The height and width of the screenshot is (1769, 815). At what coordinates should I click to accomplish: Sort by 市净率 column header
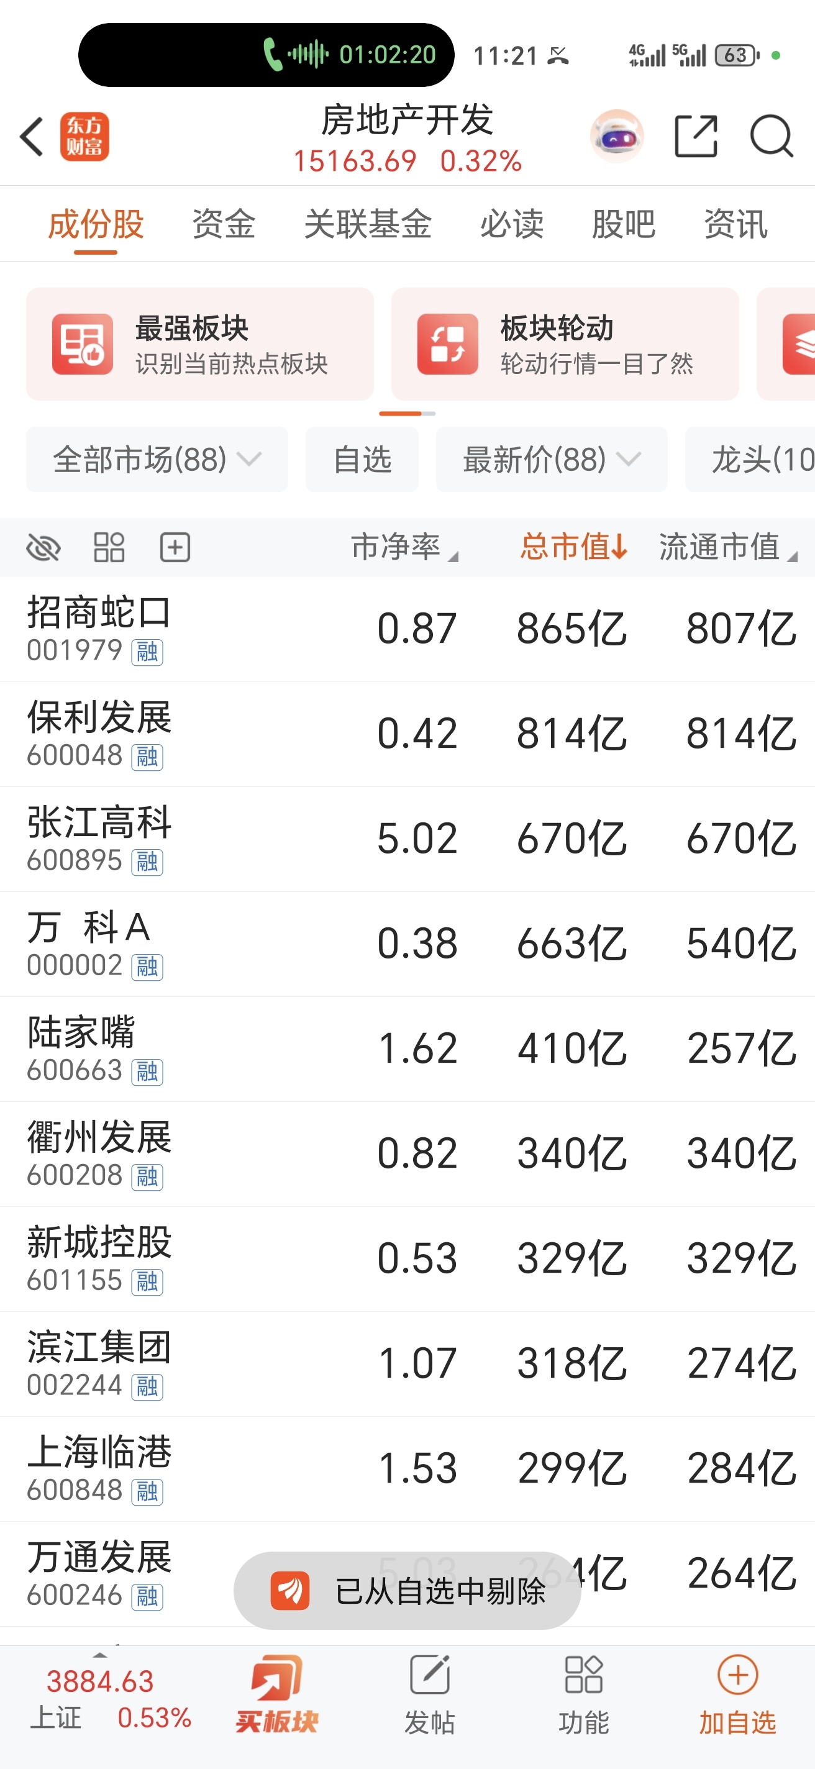[404, 547]
